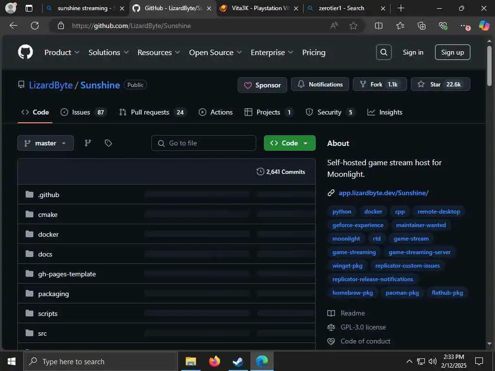Image resolution: width=495 pixels, height=371 pixels.
Task: Open the GPL-3.0 license link
Action: pyautogui.click(x=363, y=327)
